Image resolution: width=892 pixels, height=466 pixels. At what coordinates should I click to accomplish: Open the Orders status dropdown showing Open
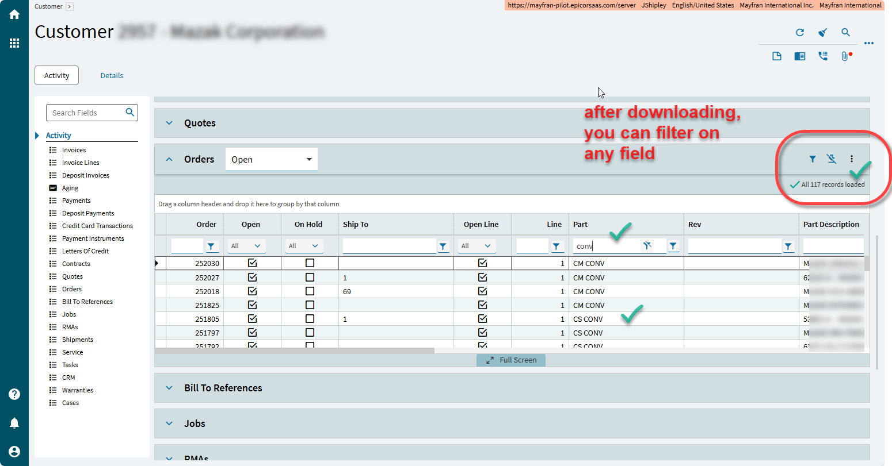[272, 159]
